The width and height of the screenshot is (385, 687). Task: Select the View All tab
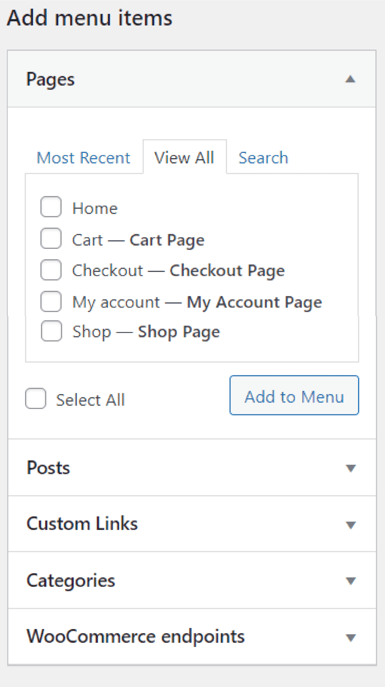(x=184, y=157)
